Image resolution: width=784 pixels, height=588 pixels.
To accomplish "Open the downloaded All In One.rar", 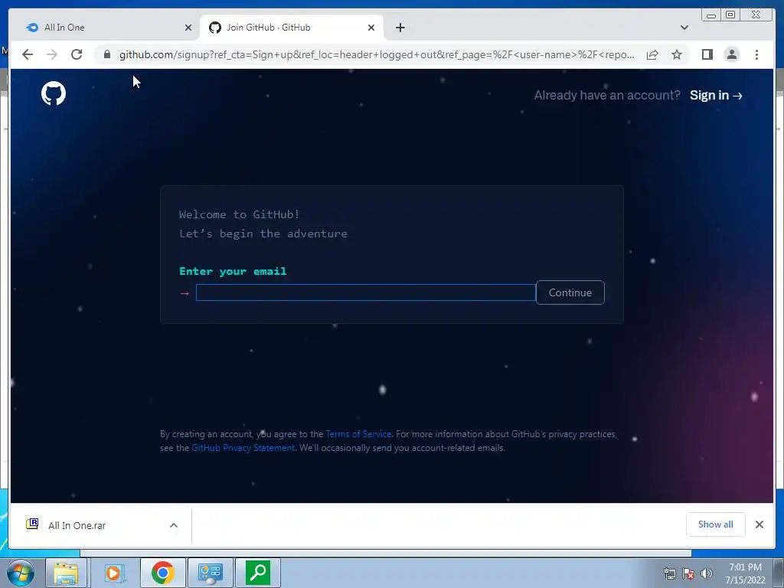I will point(77,525).
